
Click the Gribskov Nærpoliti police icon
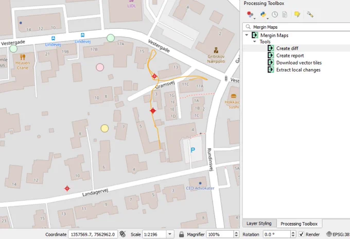point(216,50)
